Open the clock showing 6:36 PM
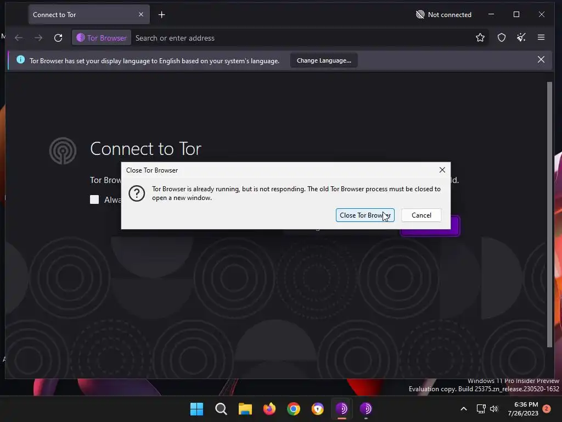 [523, 409]
